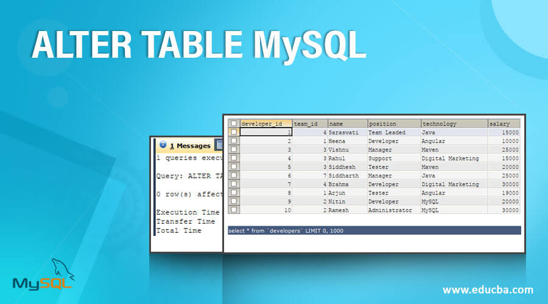Select technology cell 'Maven' in Siddhesh's row
This screenshot has width=548, height=304.
(454, 167)
